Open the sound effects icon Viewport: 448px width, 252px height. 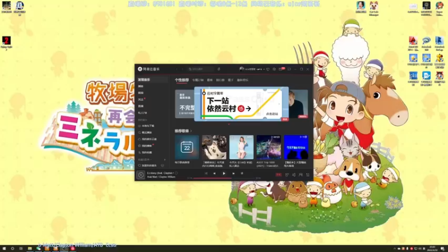[287, 175]
